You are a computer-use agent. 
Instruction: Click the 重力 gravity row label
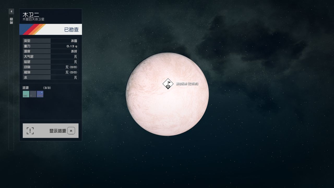pos(27,46)
